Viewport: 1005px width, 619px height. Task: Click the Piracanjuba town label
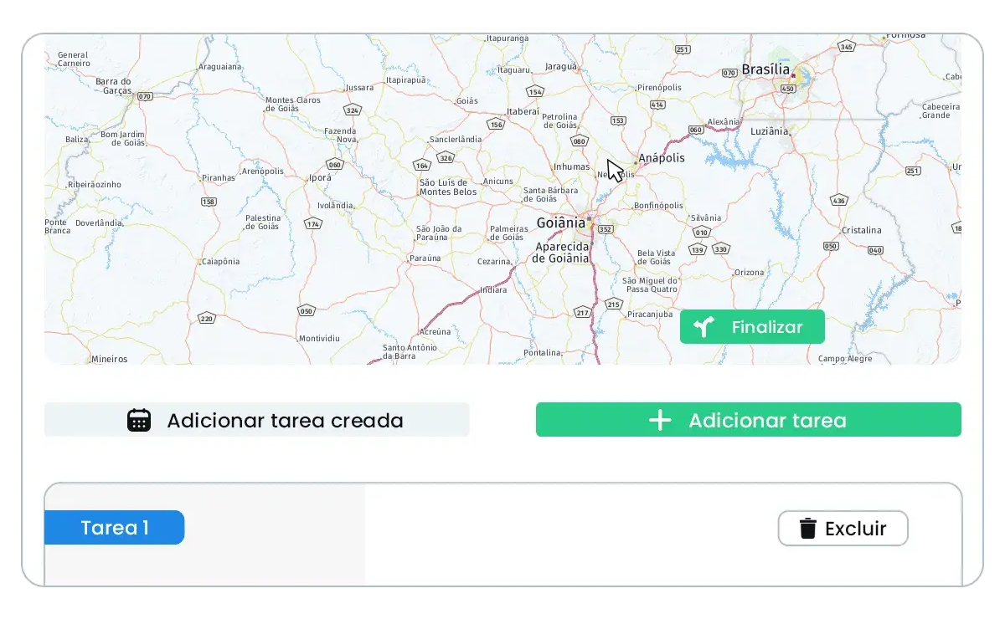[x=650, y=315]
